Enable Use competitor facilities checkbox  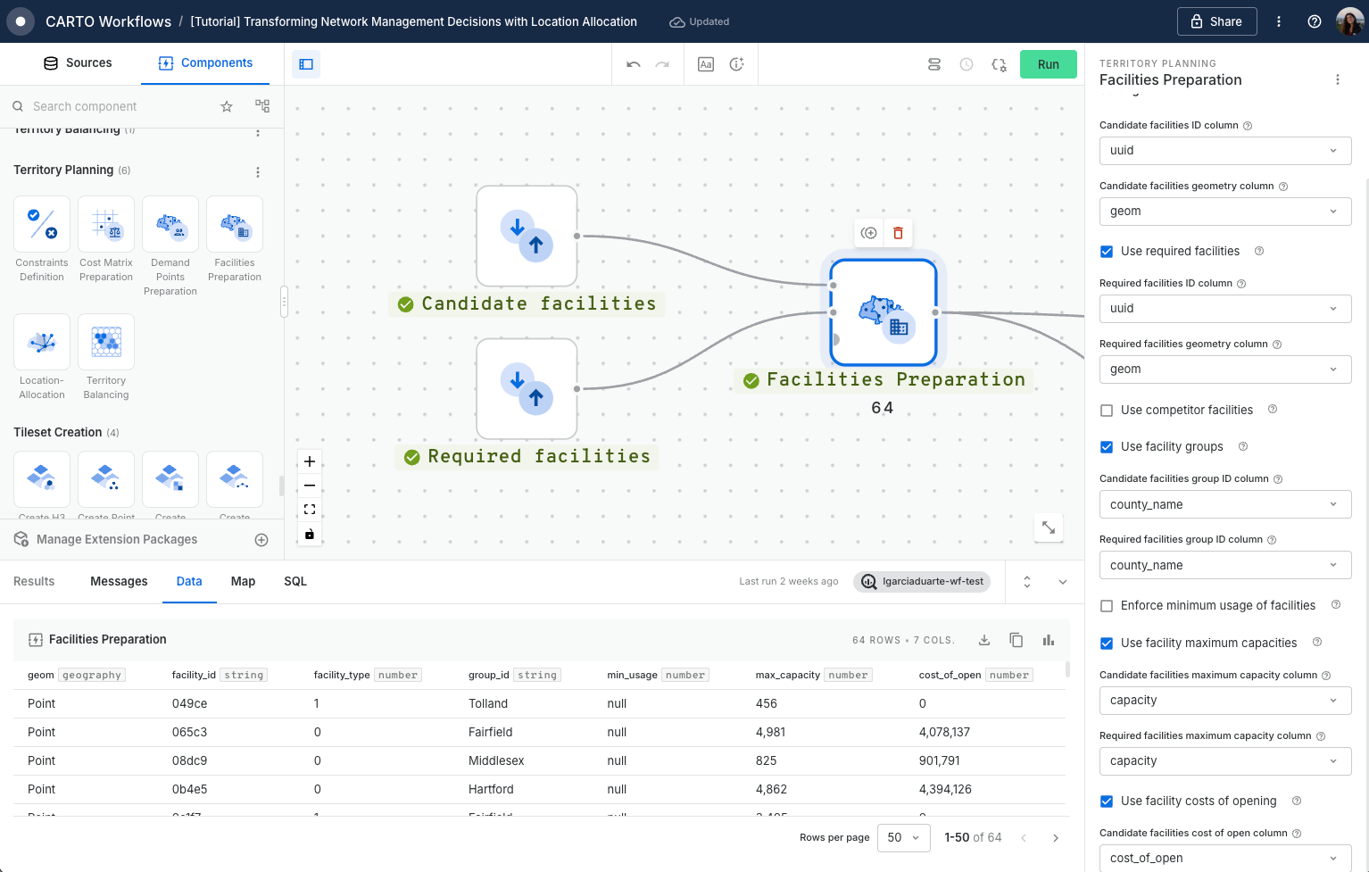1107,411
